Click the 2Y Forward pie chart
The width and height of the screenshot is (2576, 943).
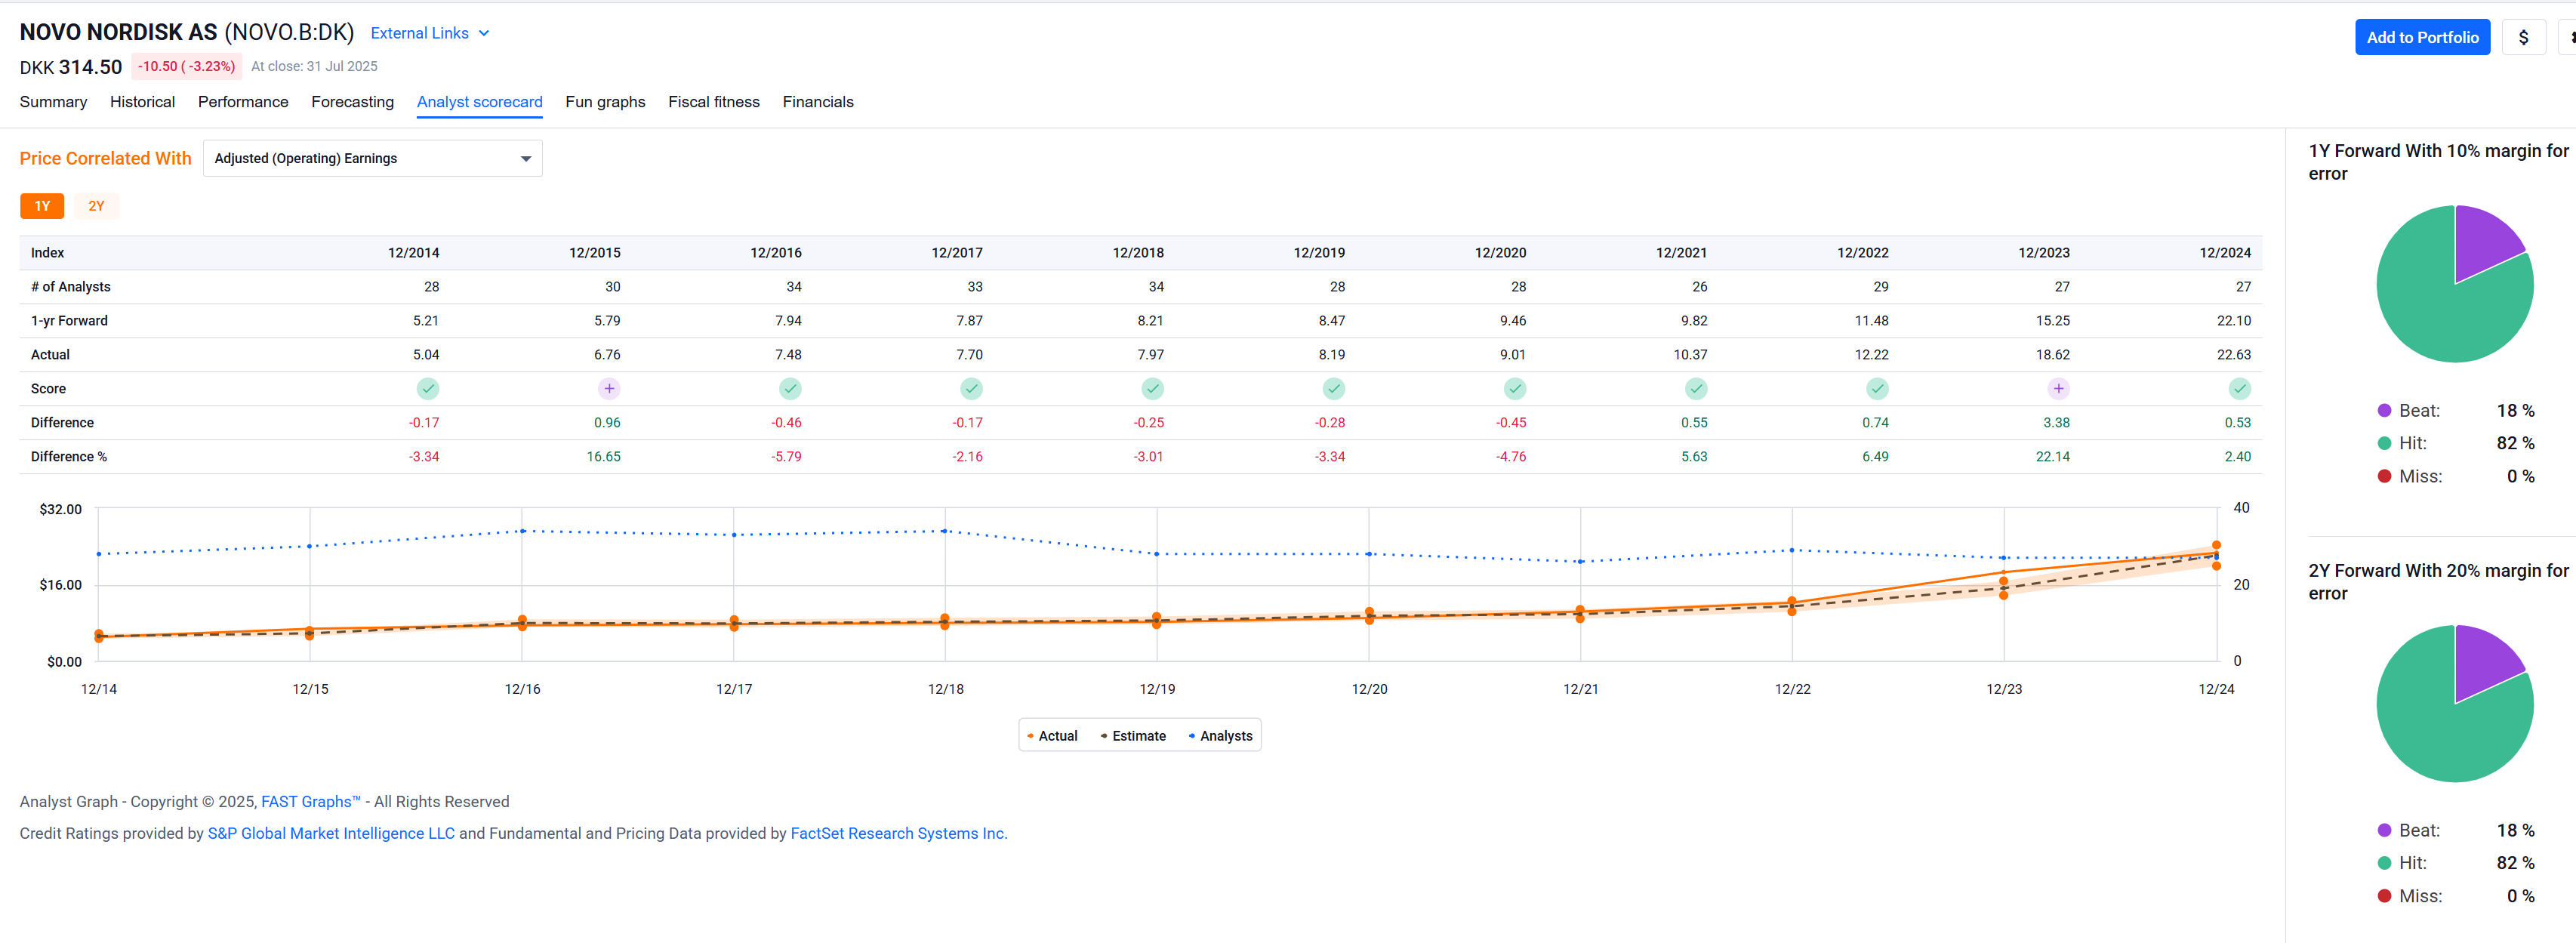pos(2455,704)
